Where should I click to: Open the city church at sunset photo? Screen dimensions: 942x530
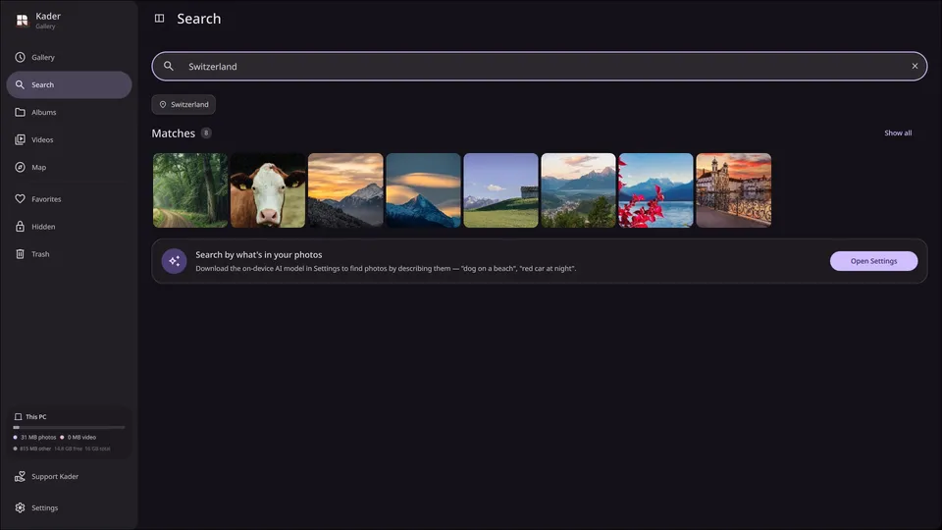point(734,190)
